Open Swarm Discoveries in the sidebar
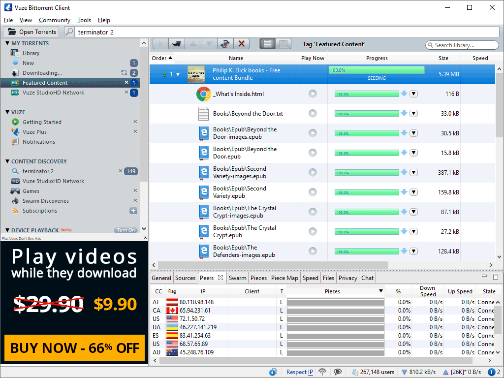504x378 pixels. (x=46, y=201)
